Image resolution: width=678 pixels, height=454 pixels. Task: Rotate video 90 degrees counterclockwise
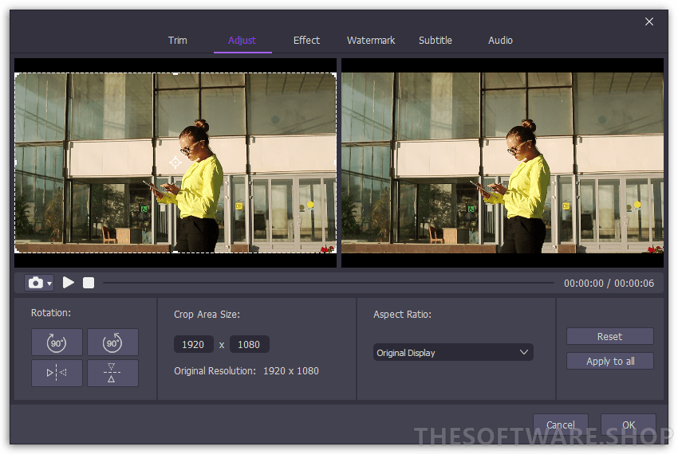pyautogui.click(x=112, y=342)
